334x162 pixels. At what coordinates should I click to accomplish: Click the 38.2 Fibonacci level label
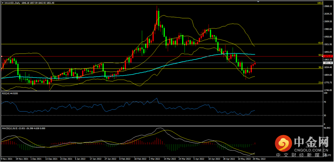320,67
